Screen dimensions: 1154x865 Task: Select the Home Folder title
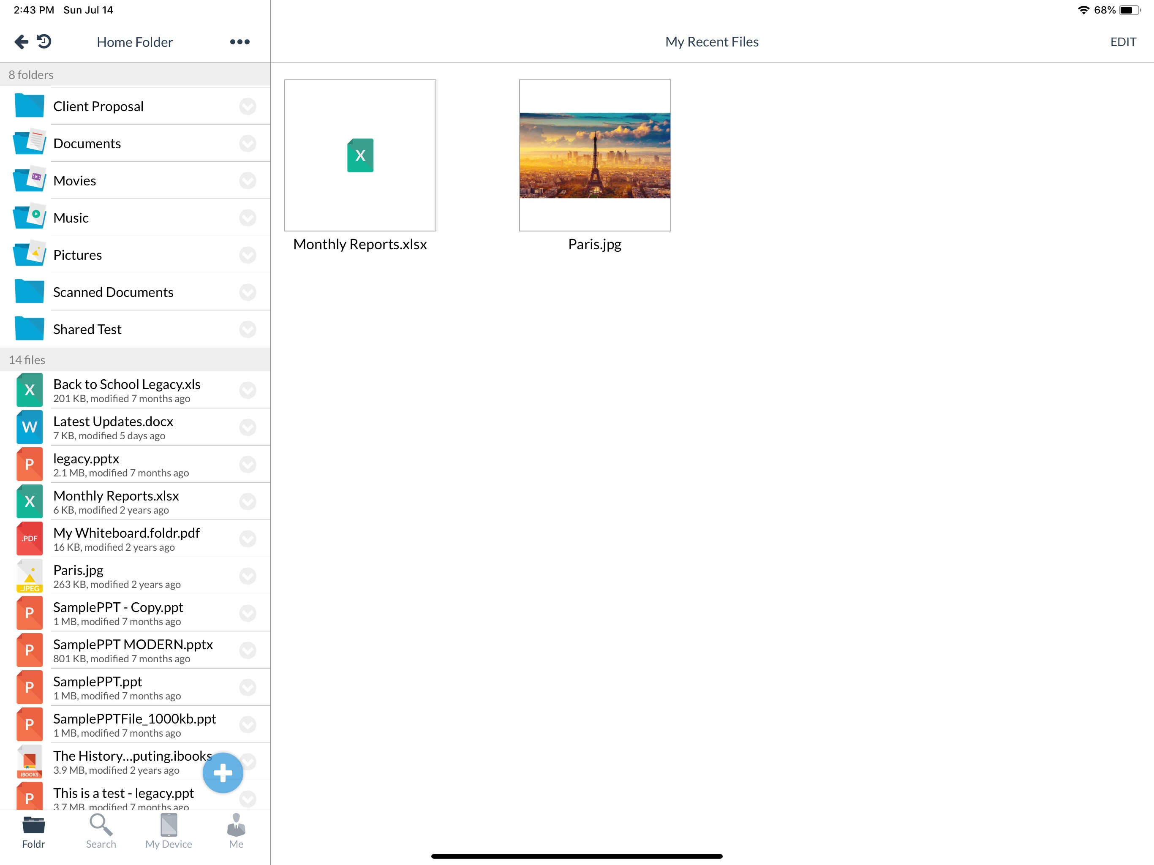point(135,42)
